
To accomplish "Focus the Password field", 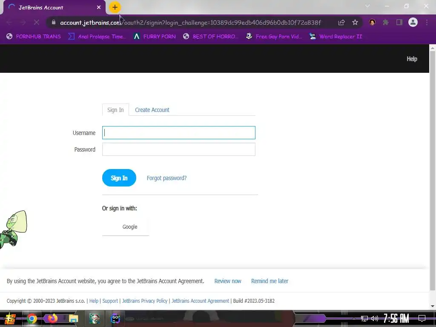I will coord(178,149).
